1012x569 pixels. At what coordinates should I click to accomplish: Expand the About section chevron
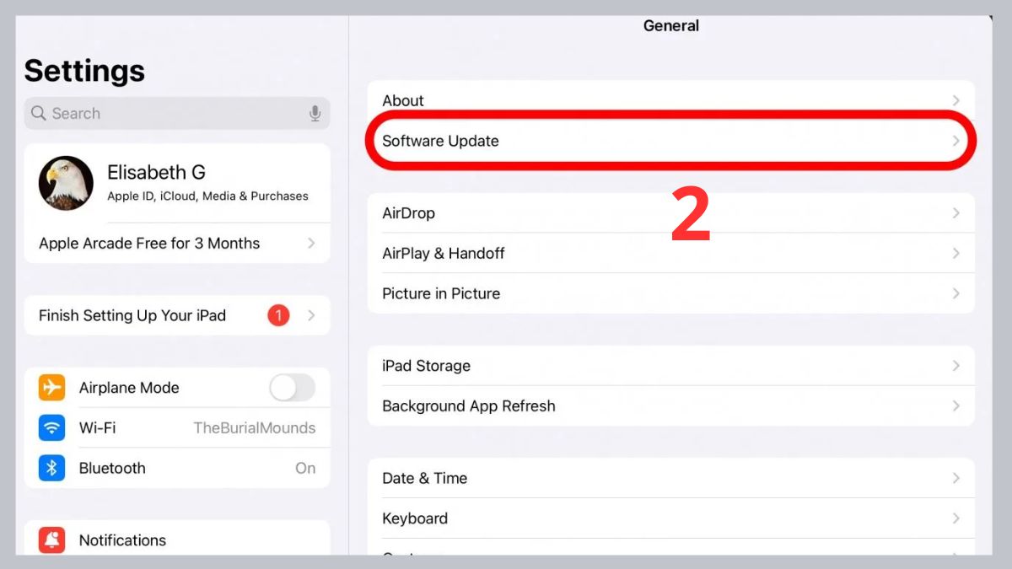click(956, 99)
